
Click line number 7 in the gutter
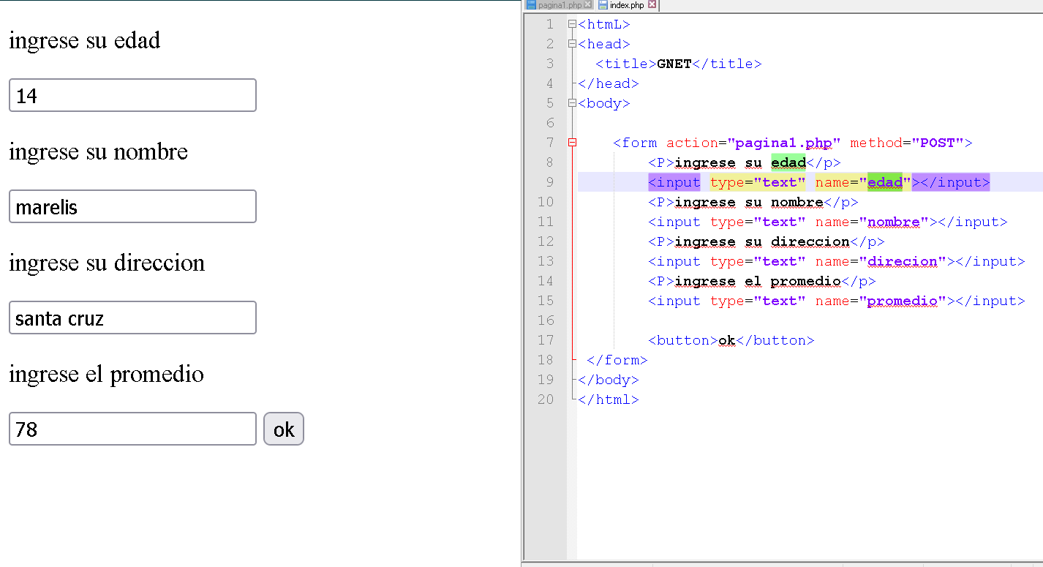click(550, 143)
